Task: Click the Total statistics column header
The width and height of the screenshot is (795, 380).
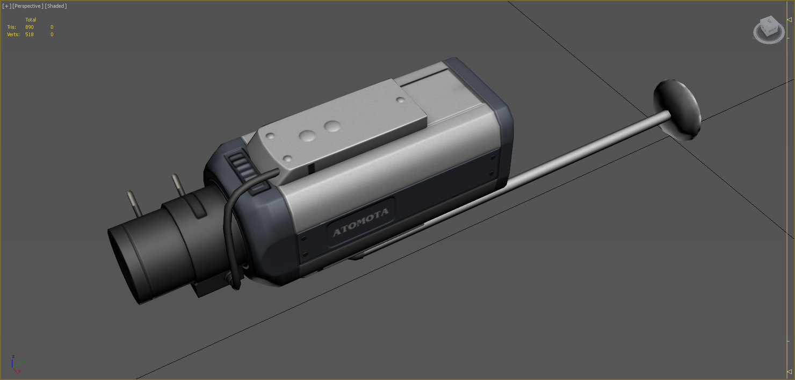Action: pyautogui.click(x=31, y=19)
